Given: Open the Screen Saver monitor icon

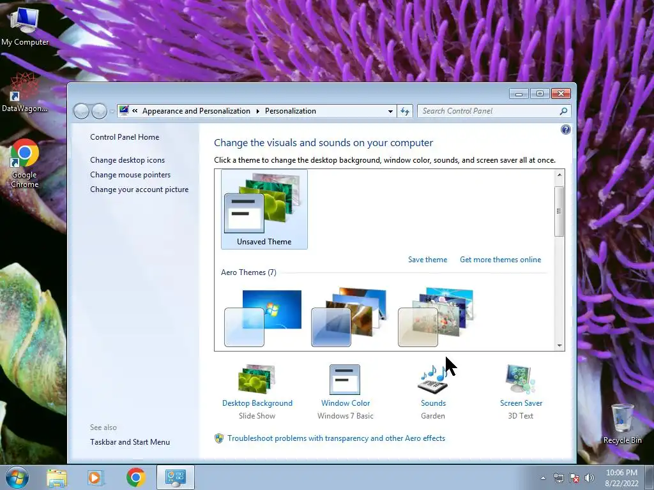Looking at the screenshot, I should point(520,379).
